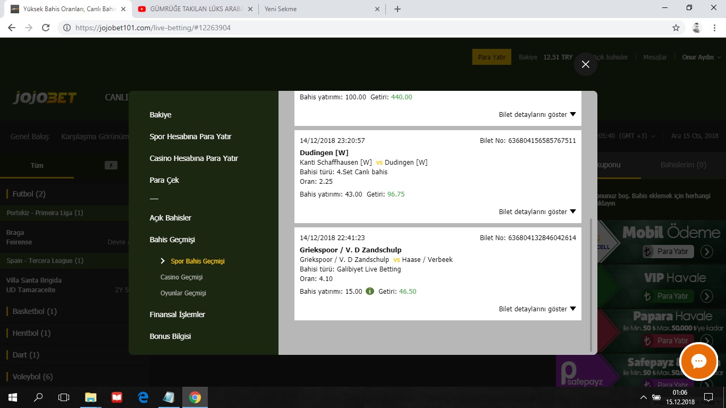Click Para Yatır in VIP Havale banner
Screen dimensions: 726x408
pos(668,296)
